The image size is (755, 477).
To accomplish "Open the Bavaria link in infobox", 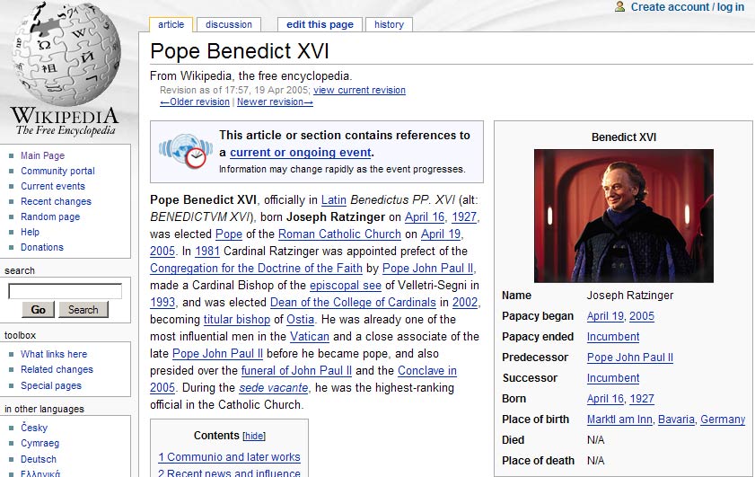I will click(x=676, y=420).
